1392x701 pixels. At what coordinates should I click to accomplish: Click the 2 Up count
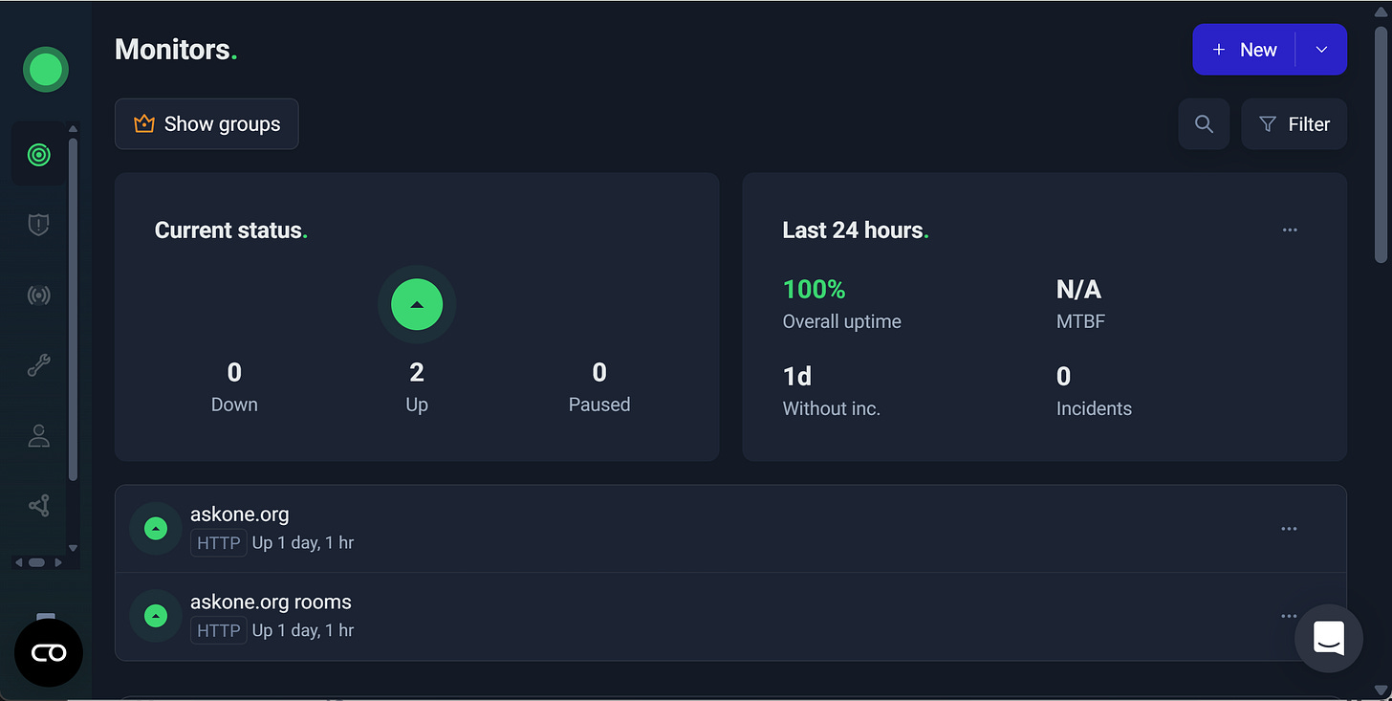coord(417,372)
